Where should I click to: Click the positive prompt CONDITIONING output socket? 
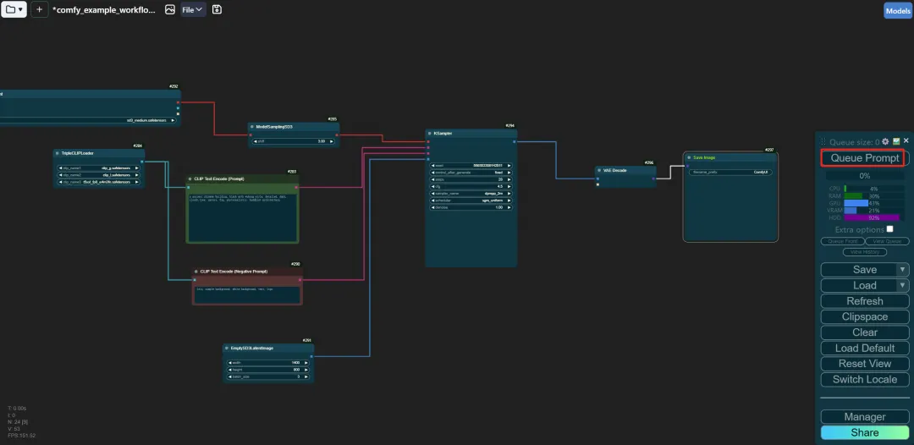click(x=296, y=188)
